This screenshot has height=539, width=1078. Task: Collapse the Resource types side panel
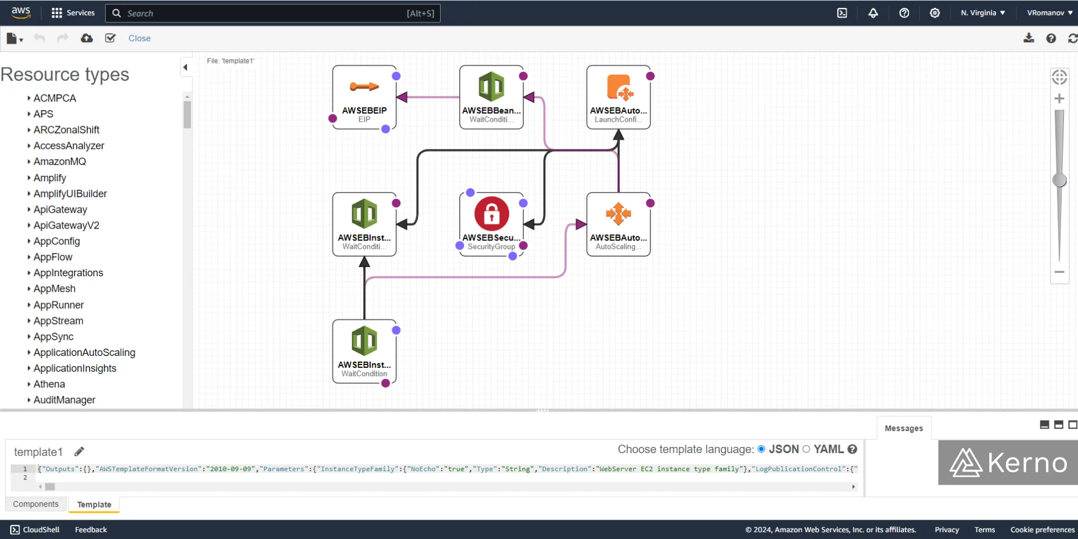[185, 67]
